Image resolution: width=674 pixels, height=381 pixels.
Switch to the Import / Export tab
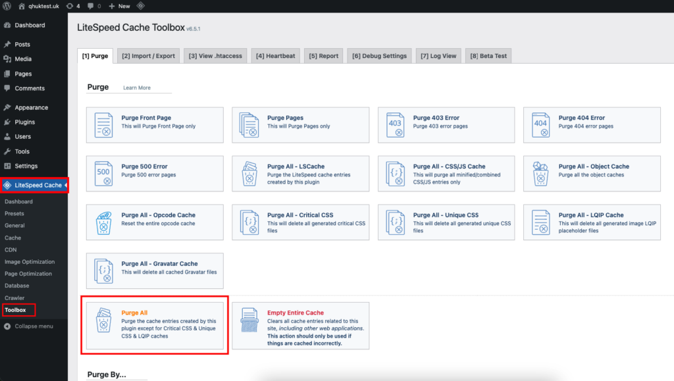pyautogui.click(x=148, y=56)
